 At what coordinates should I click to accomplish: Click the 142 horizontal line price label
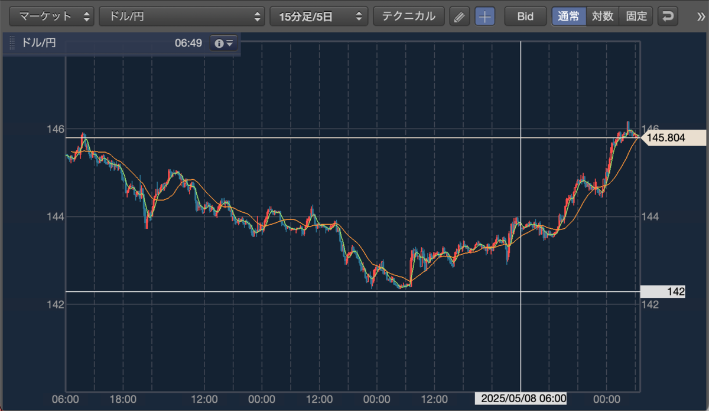point(663,291)
